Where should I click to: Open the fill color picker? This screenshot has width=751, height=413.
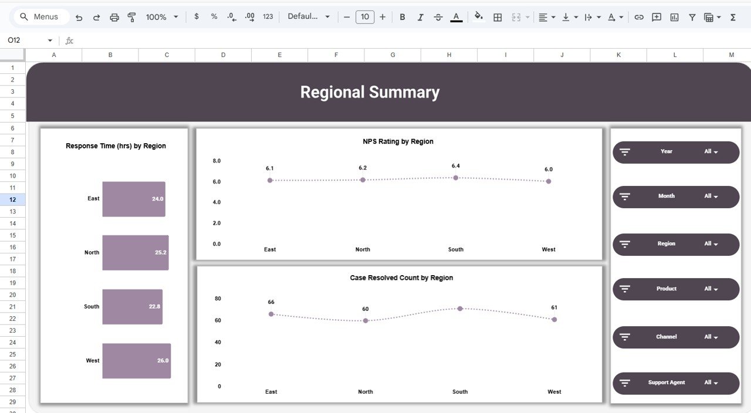tap(479, 16)
